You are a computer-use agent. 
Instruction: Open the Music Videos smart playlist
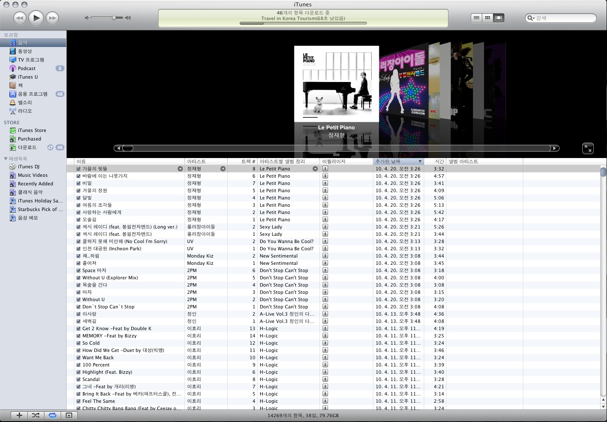pos(33,175)
